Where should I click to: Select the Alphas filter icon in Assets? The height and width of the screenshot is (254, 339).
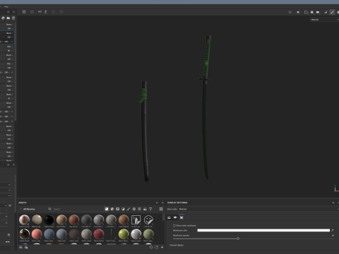(x=134, y=209)
